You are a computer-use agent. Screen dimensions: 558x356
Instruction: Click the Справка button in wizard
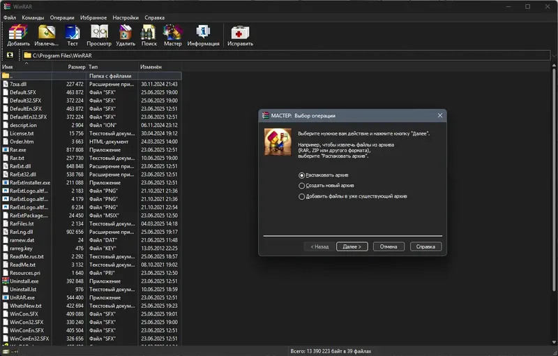point(425,246)
